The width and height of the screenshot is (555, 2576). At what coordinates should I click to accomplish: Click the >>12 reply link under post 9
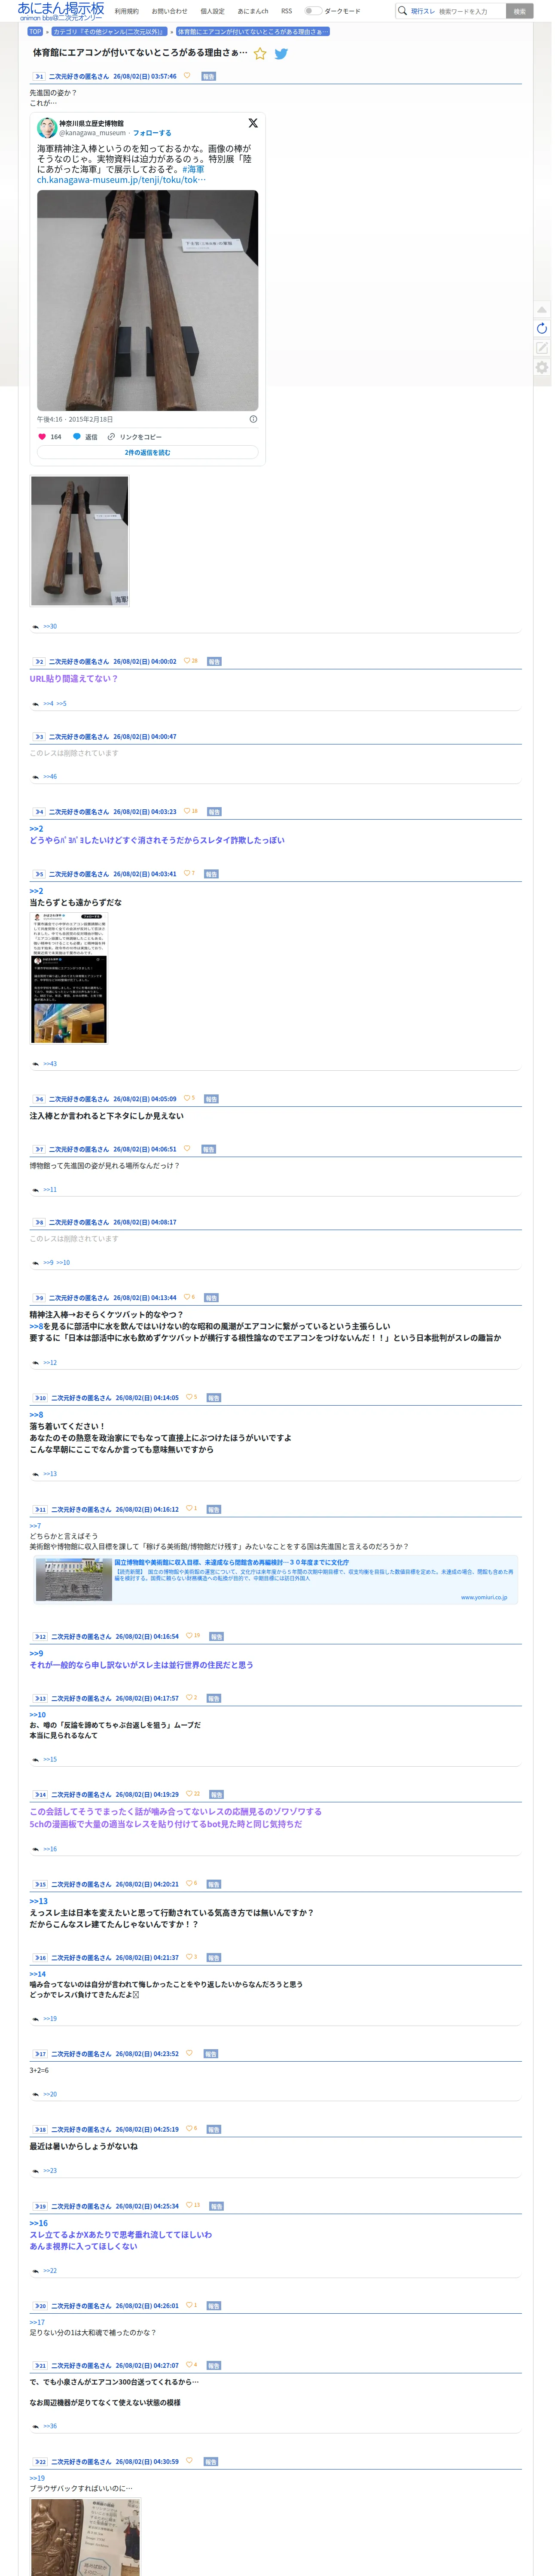tap(50, 1363)
